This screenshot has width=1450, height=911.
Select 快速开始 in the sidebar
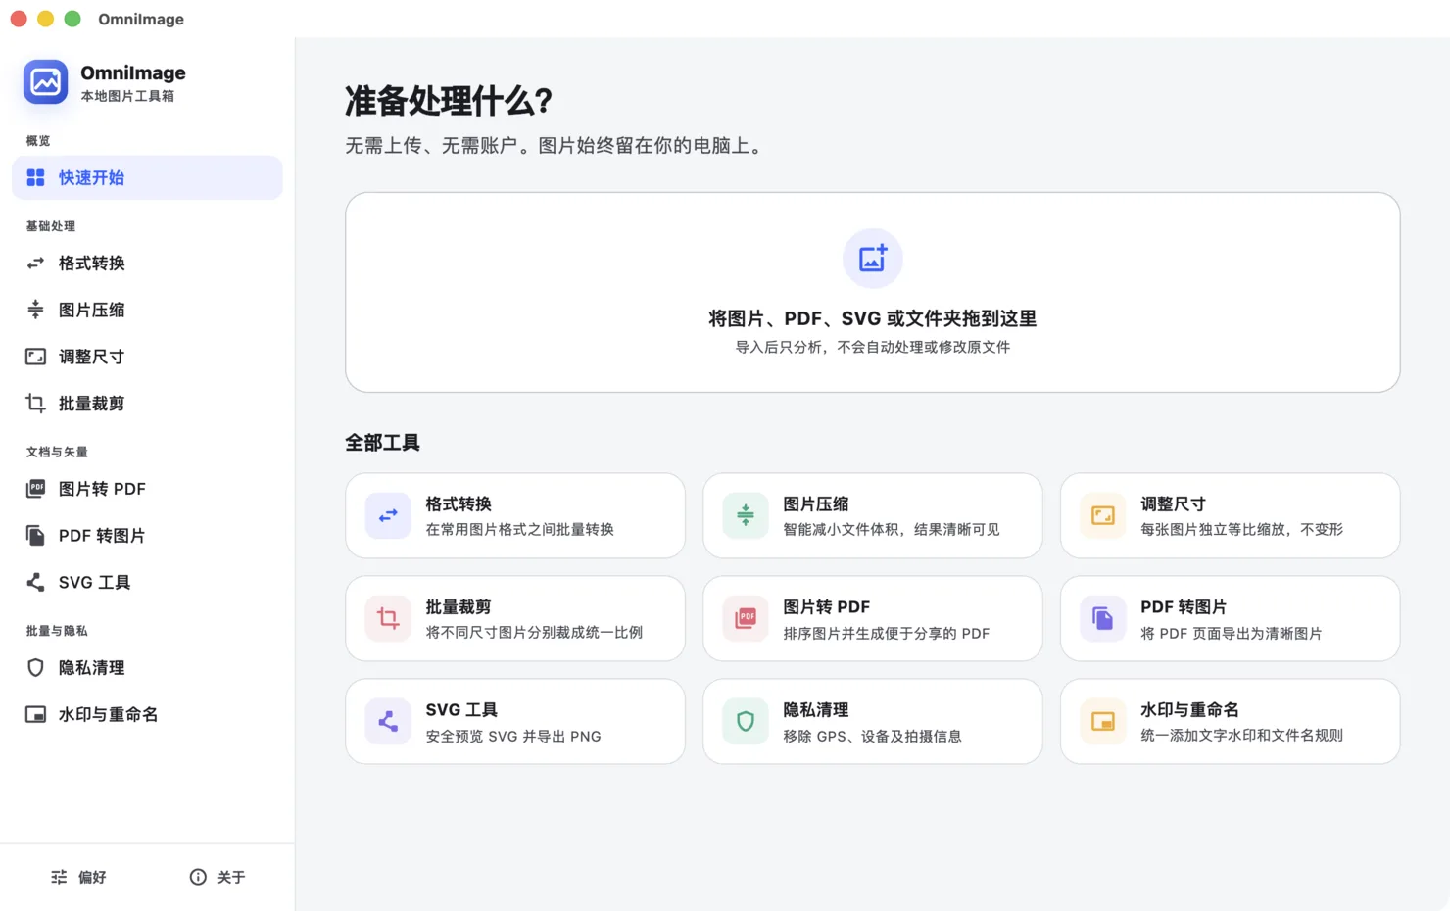[x=147, y=177]
